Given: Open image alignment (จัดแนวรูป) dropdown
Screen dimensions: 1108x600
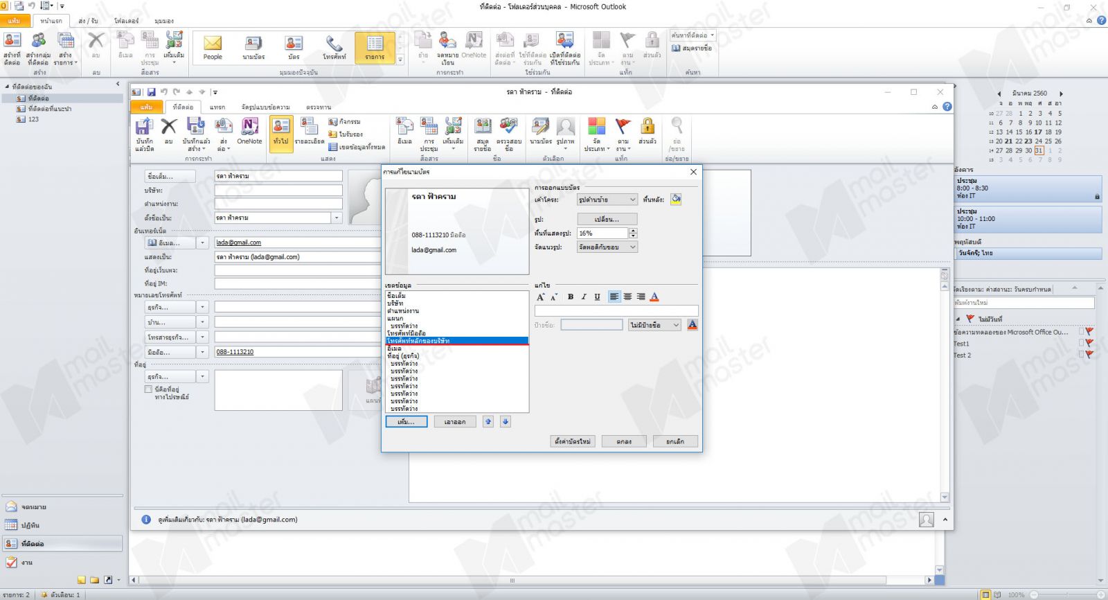Looking at the screenshot, I should [x=607, y=247].
